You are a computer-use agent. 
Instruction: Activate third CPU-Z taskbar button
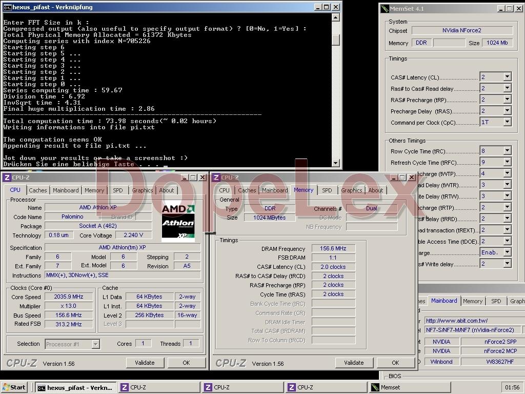pos(327,388)
